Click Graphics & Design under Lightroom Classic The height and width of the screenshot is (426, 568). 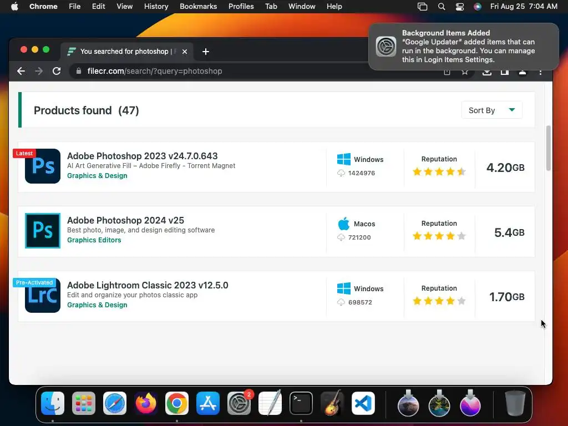97,305
